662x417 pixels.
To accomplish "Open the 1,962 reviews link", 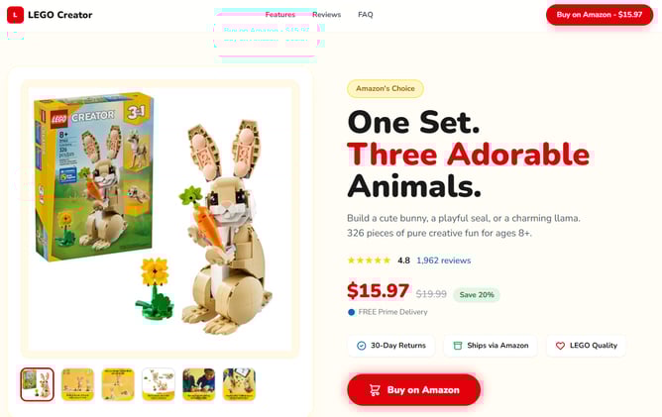I will click(x=443, y=261).
